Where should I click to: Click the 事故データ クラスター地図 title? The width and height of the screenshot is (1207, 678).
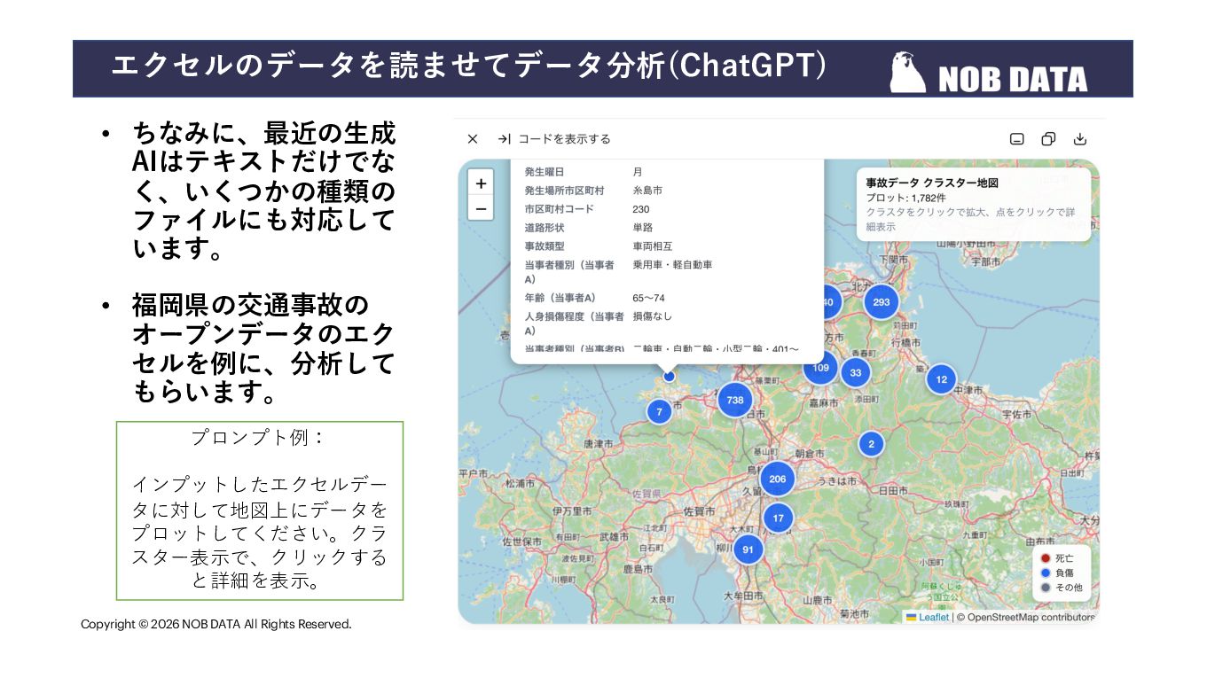tap(932, 183)
